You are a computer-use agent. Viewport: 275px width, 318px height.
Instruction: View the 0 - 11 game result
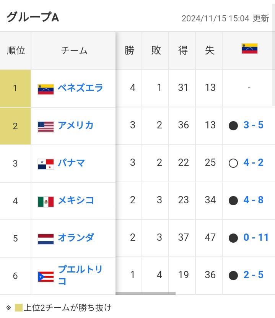256,237
